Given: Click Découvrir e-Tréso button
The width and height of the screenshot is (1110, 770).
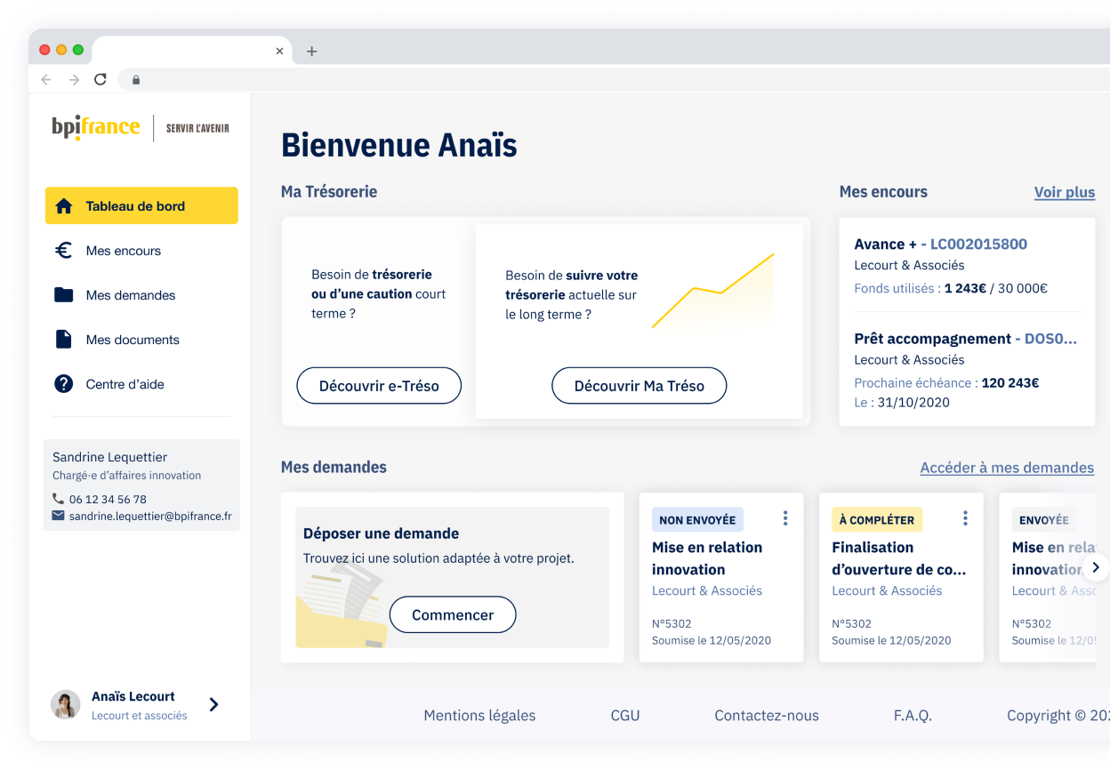Looking at the screenshot, I should click(x=379, y=386).
